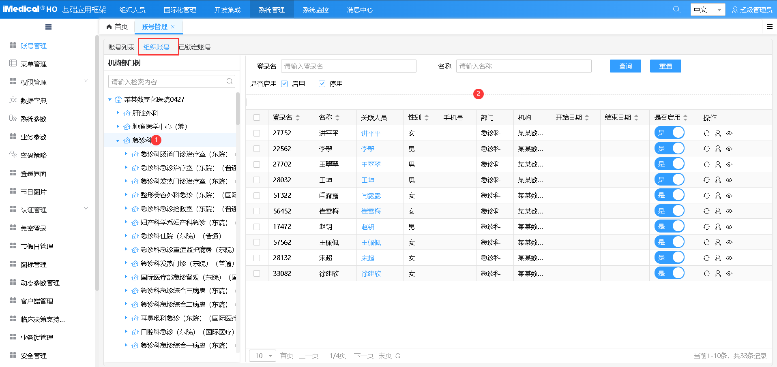The image size is (777, 367).
Task: Click the person icon in 王坤's operation column
Action: pyautogui.click(x=718, y=180)
